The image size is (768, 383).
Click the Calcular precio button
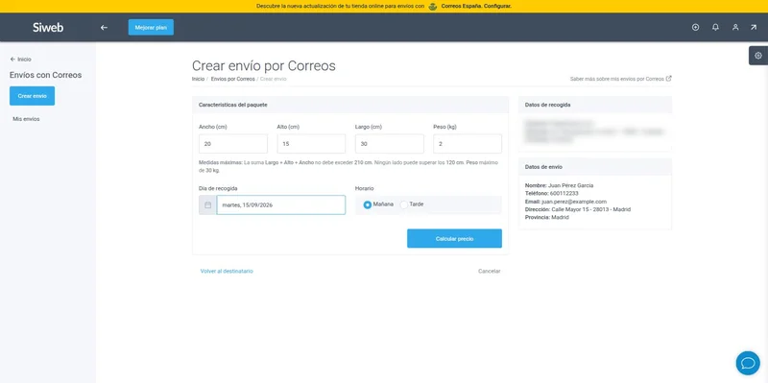pos(454,238)
